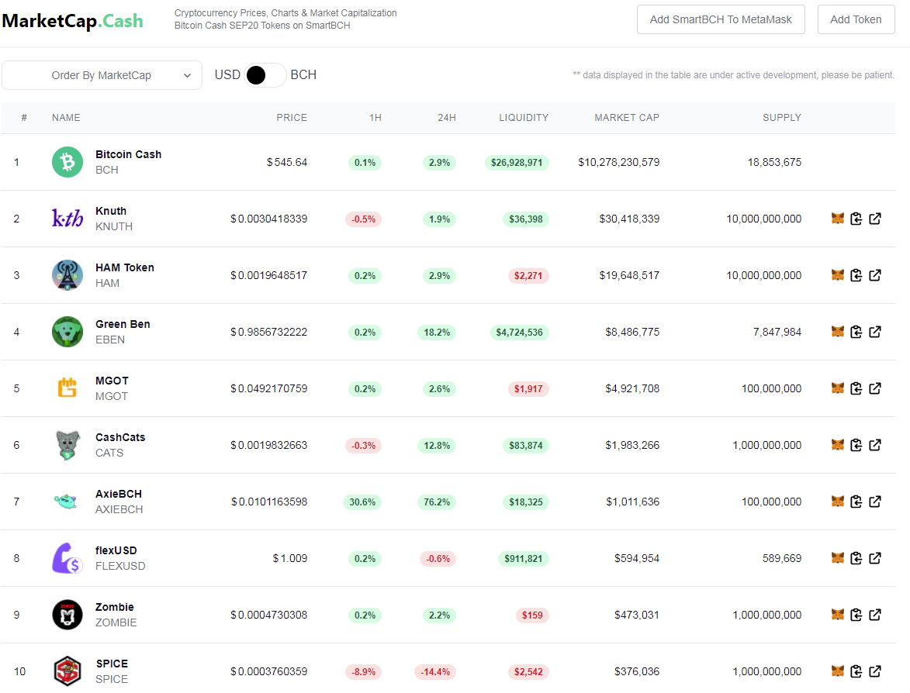Copy SPICE contract address icon
The height and width of the screenshot is (693, 910).
point(856,671)
